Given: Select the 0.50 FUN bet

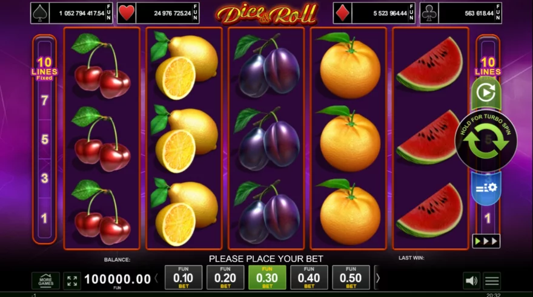Looking at the screenshot, I should [351, 277].
